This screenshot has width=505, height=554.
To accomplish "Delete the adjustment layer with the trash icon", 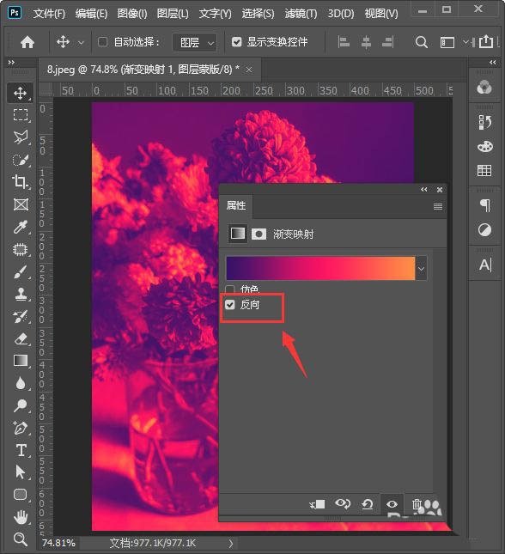I will pos(417,504).
